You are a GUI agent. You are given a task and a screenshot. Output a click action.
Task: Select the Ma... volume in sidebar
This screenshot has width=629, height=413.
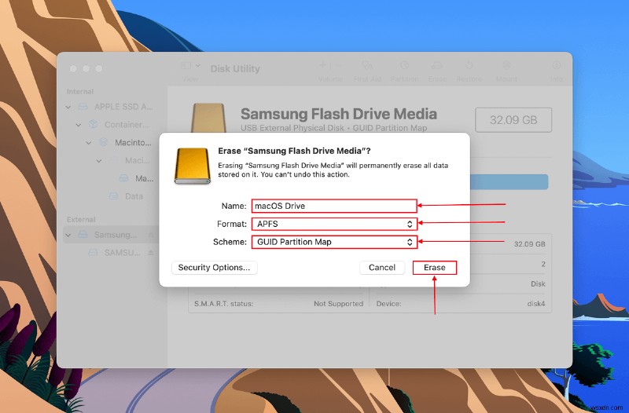coord(144,178)
